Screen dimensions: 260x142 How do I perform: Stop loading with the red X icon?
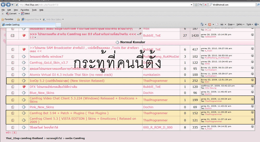point(205,5)
